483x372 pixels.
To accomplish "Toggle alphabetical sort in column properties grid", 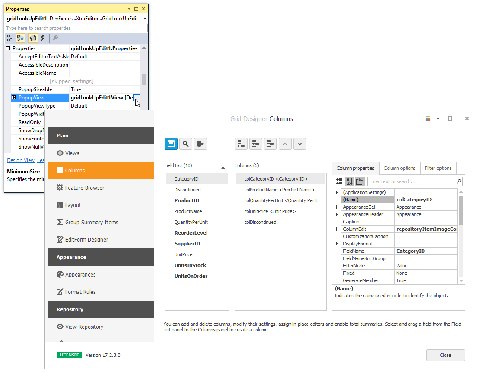I will coord(350,181).
